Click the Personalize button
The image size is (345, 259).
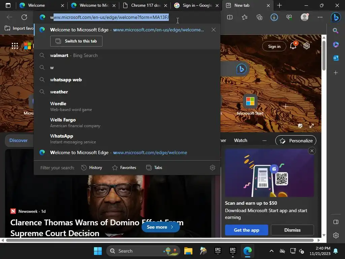point(296,141)
